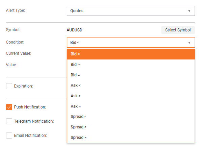Viewport: 199px width, 147px height.
Task: Click the AUDUSD symbol text
Action: point(75,30)
